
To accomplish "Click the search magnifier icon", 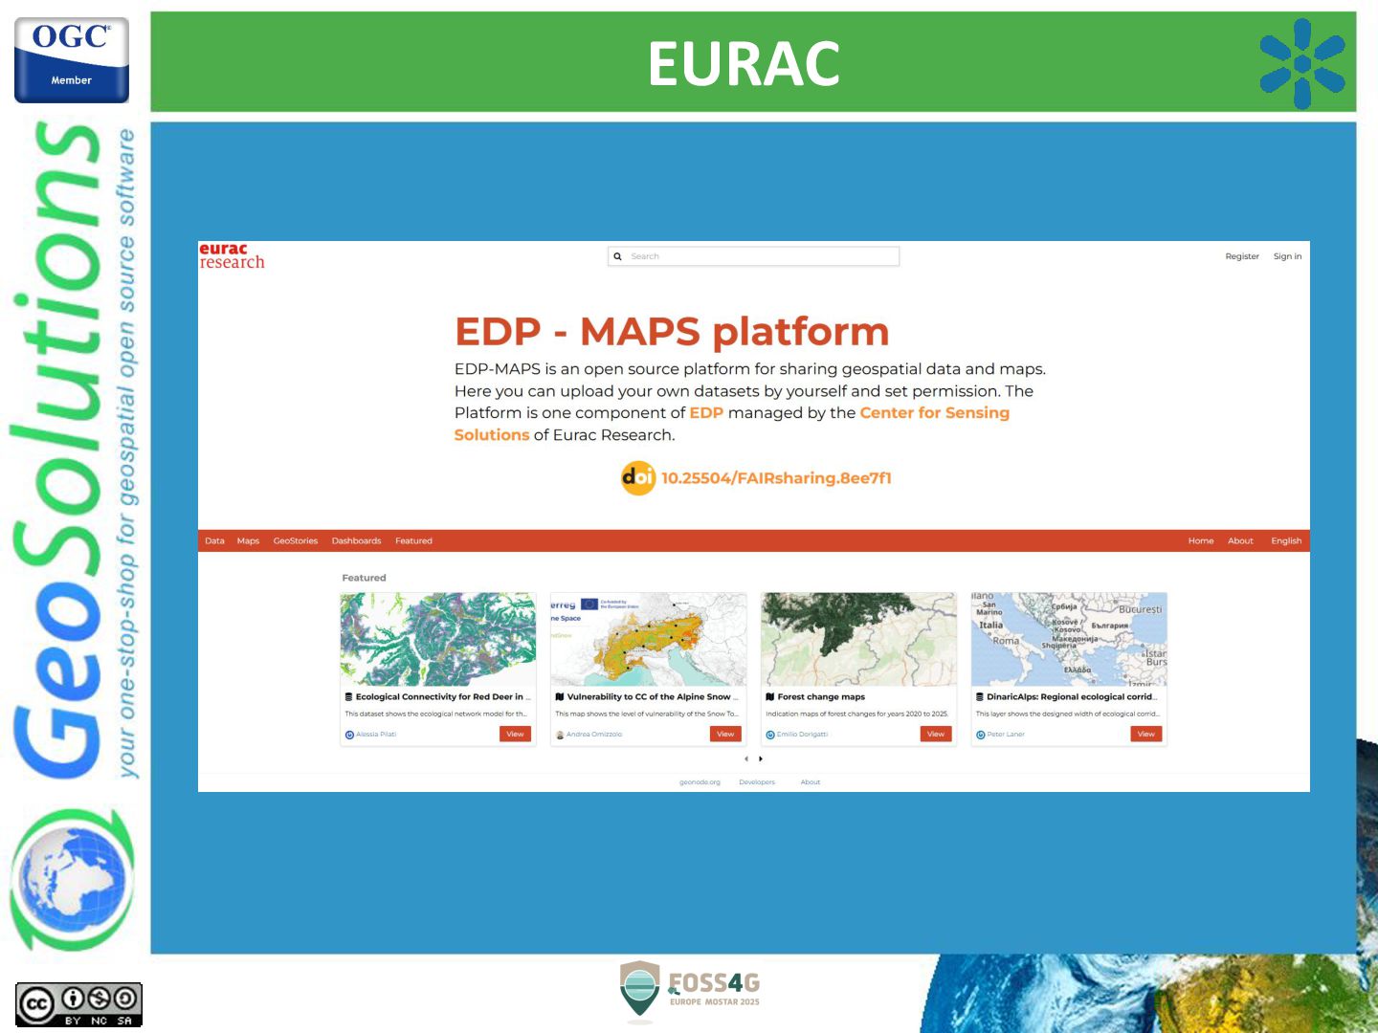I will point(618,256).
